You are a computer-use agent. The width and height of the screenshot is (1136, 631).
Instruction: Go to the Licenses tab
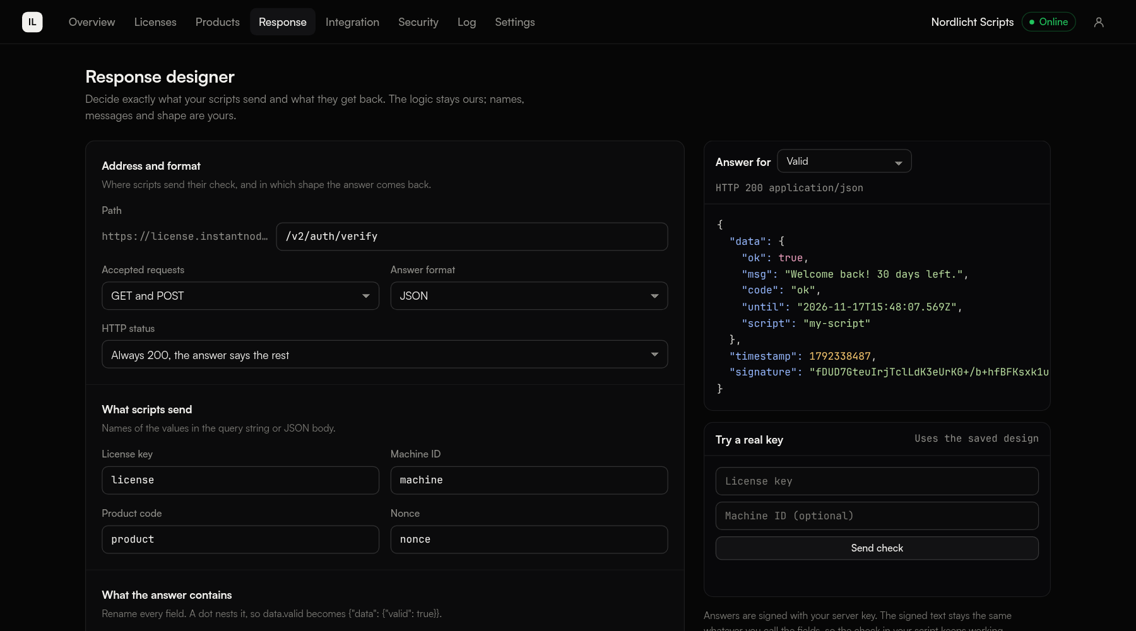pyautogui.click(x=155, y=22)
